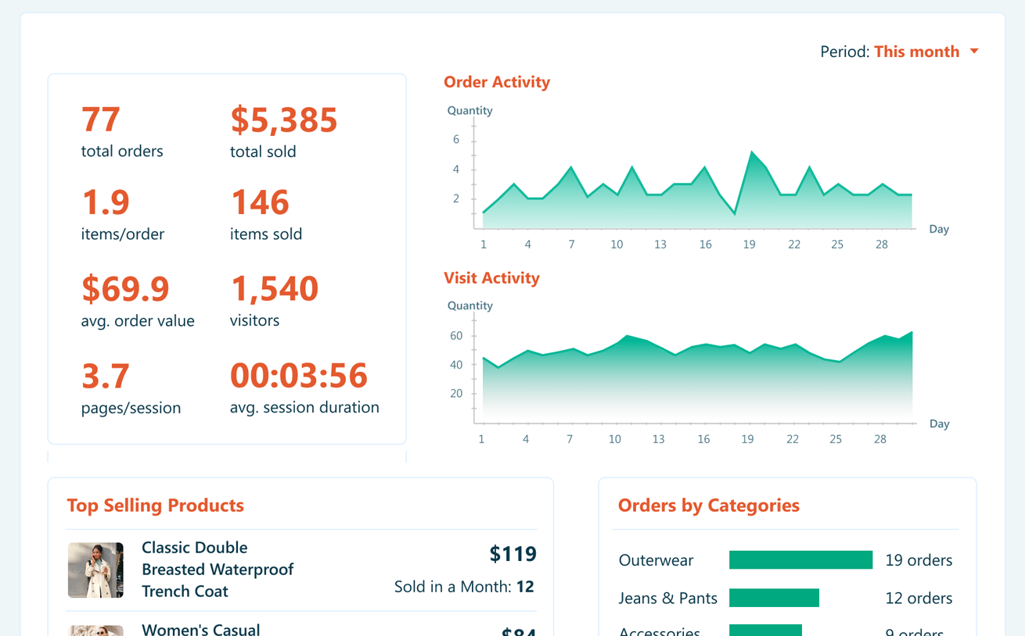Click the Visit Activity area chart
Image resolution: width=1025 pixels, height=636 pixels.
[696, 379]
